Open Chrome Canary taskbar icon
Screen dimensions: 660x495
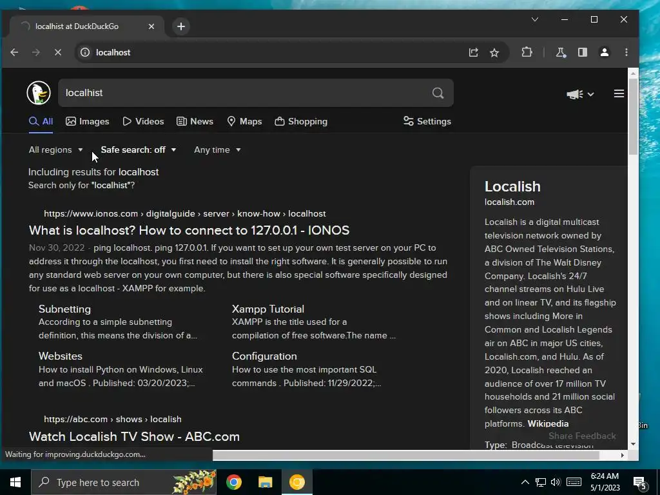(296, 482)
